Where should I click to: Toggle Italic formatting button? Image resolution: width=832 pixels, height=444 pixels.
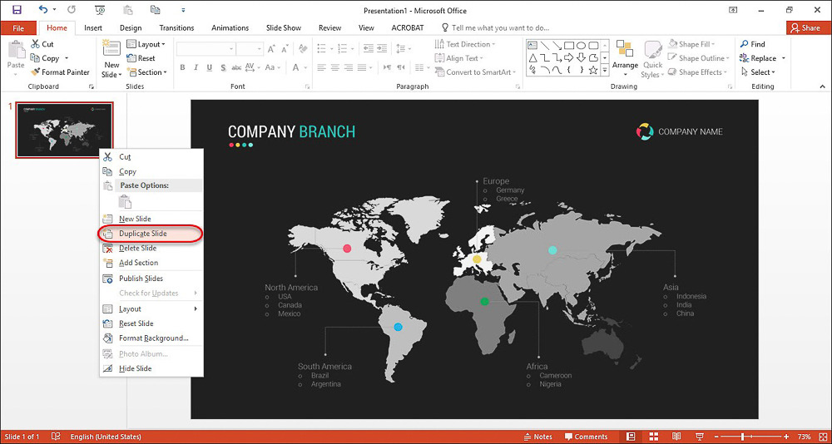[x=196, y=67]
